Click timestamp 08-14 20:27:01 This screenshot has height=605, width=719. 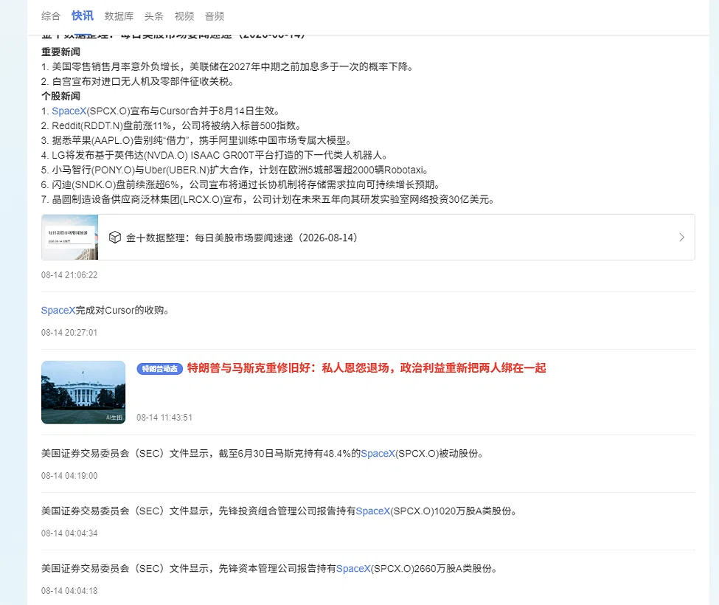[69, 333]
